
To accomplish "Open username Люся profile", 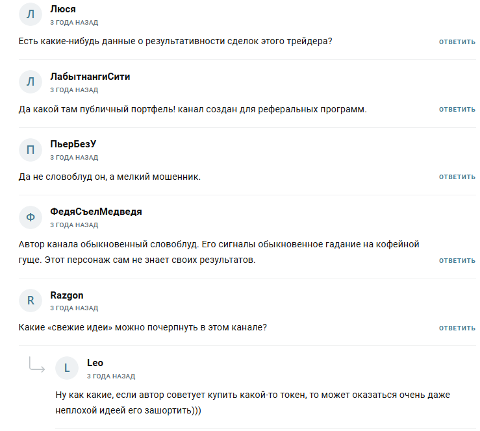I will click(63, 9).
